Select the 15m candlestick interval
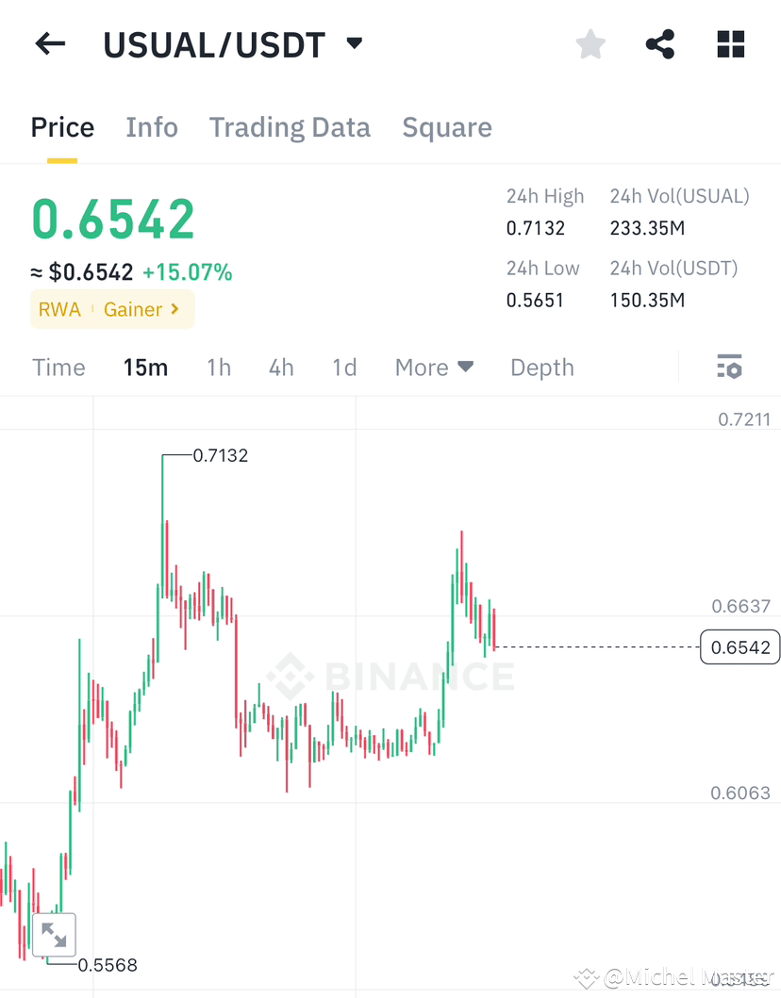Viewport: 781px width, 998px height. pos(145,368)
